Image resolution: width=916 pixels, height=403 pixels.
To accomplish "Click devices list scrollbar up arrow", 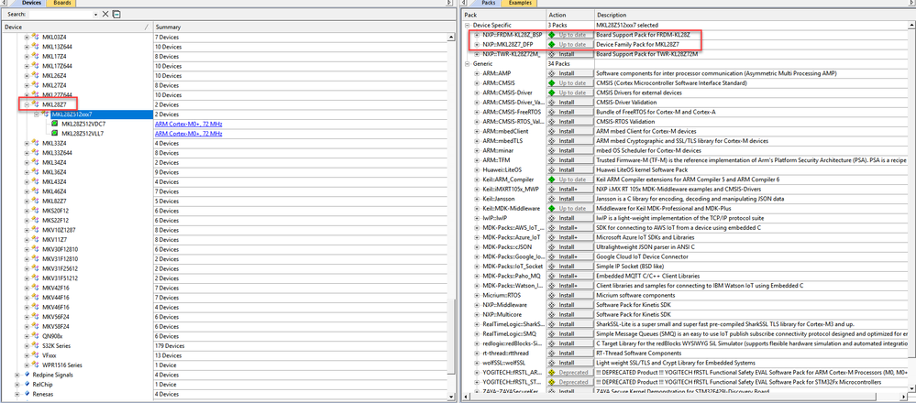I will (x=451, y=38).
